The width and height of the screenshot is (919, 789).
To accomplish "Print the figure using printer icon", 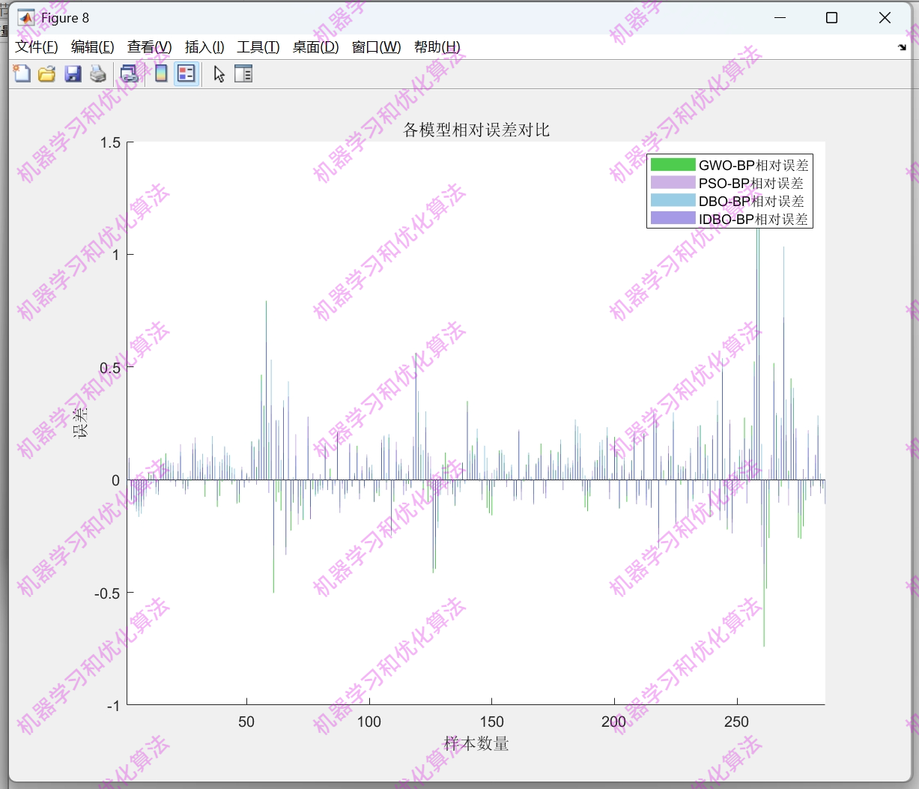I will 98,73.
